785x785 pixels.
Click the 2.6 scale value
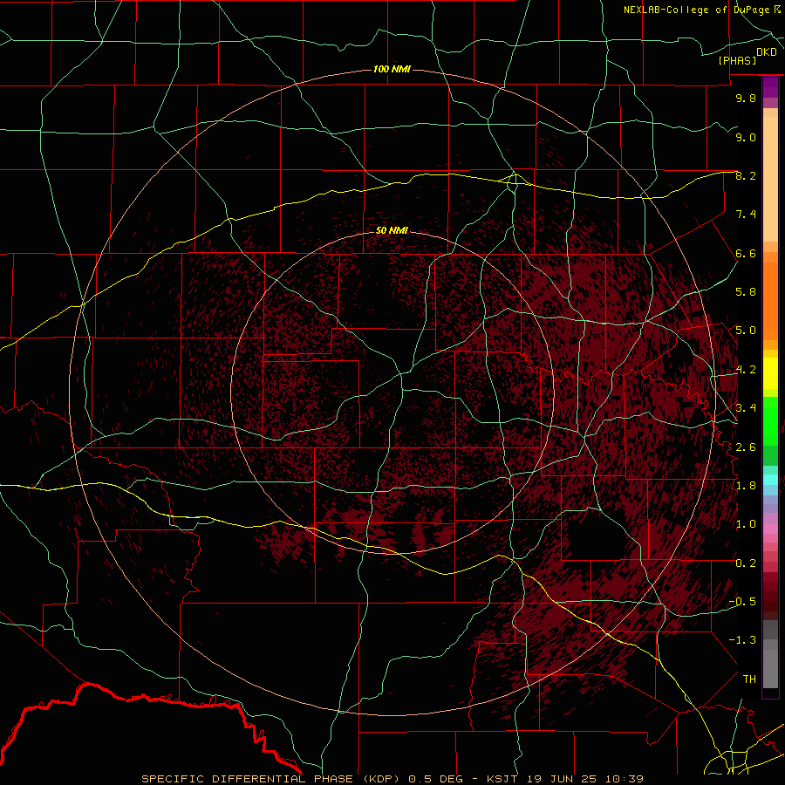[746, 447]
